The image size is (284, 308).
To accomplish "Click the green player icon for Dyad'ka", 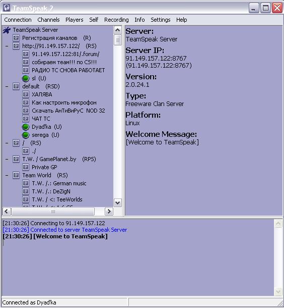I will (26, 127).
